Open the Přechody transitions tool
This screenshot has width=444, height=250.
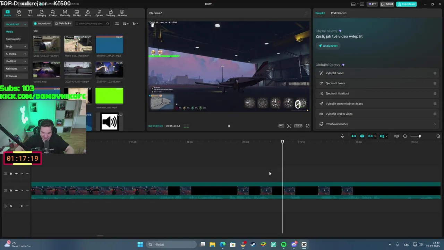click(x=65, y=13)
